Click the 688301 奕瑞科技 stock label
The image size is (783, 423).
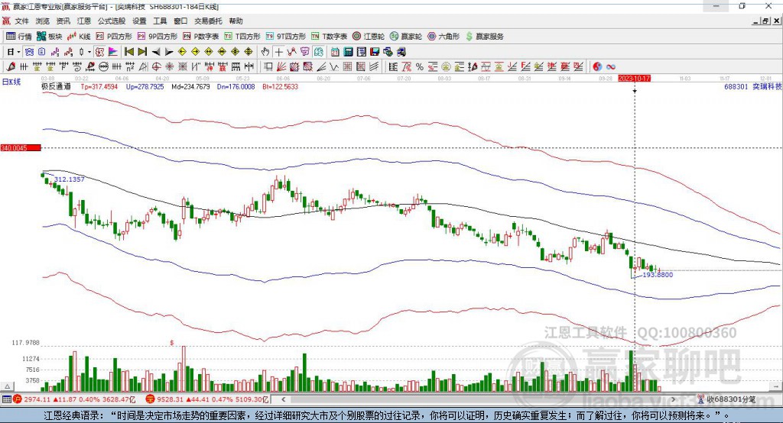[x=753, y=86]
